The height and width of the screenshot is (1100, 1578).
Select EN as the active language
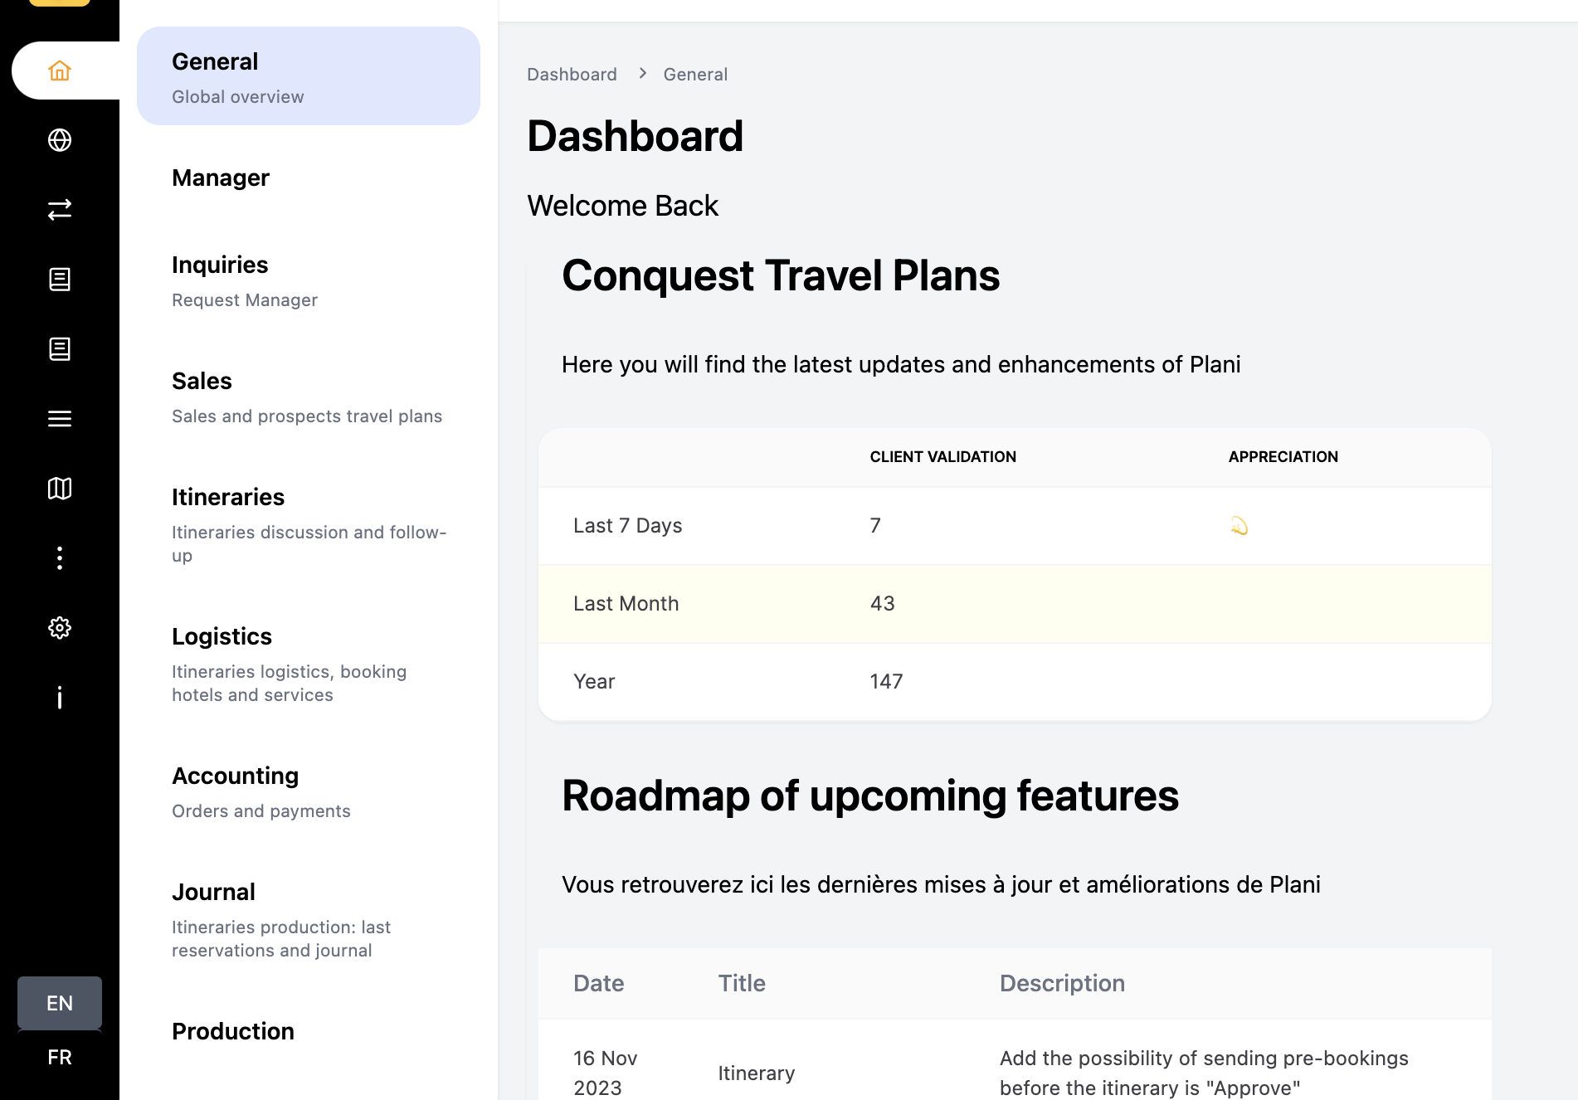(59, 1004)
